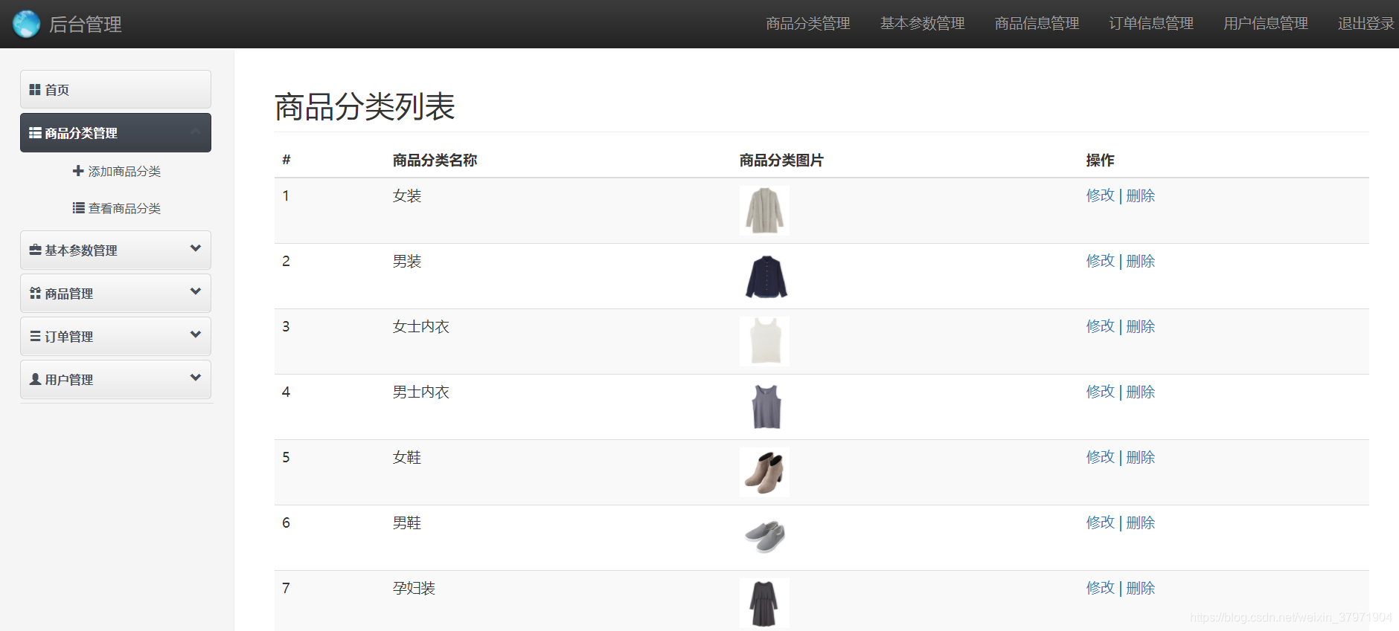Click the list icon beside 查看商品分类

[78, 208]
